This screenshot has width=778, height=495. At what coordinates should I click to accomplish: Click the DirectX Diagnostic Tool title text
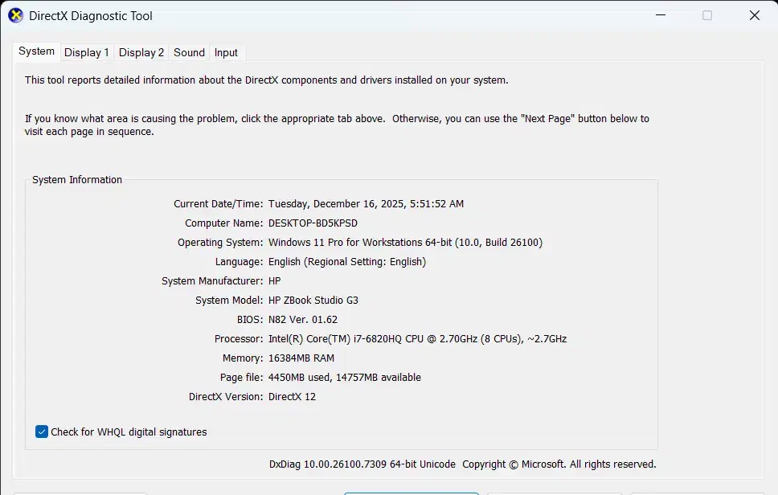pyautogui.click(x=90, y=16)
